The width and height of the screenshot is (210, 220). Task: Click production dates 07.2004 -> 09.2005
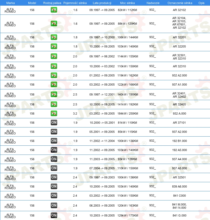click(102, 168)
